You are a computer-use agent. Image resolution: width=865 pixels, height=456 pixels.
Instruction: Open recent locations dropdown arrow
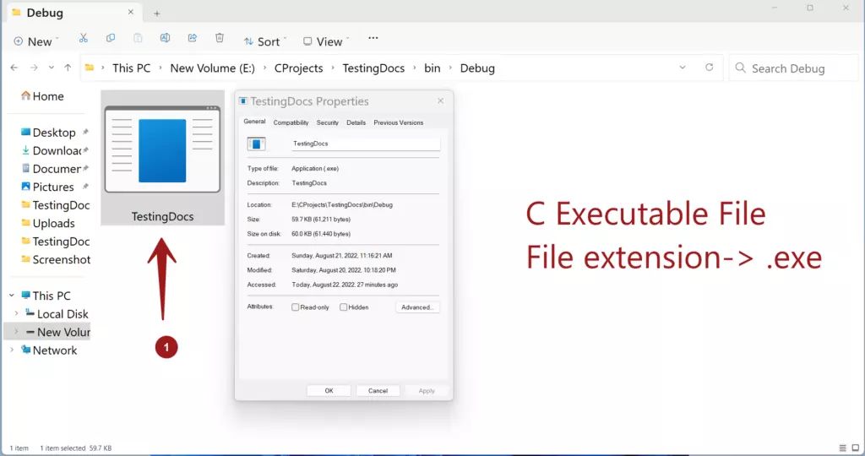52,68
